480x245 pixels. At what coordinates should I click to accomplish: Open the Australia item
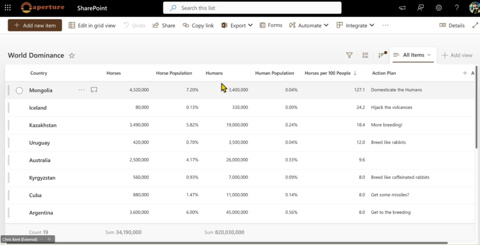coord(40,160)
